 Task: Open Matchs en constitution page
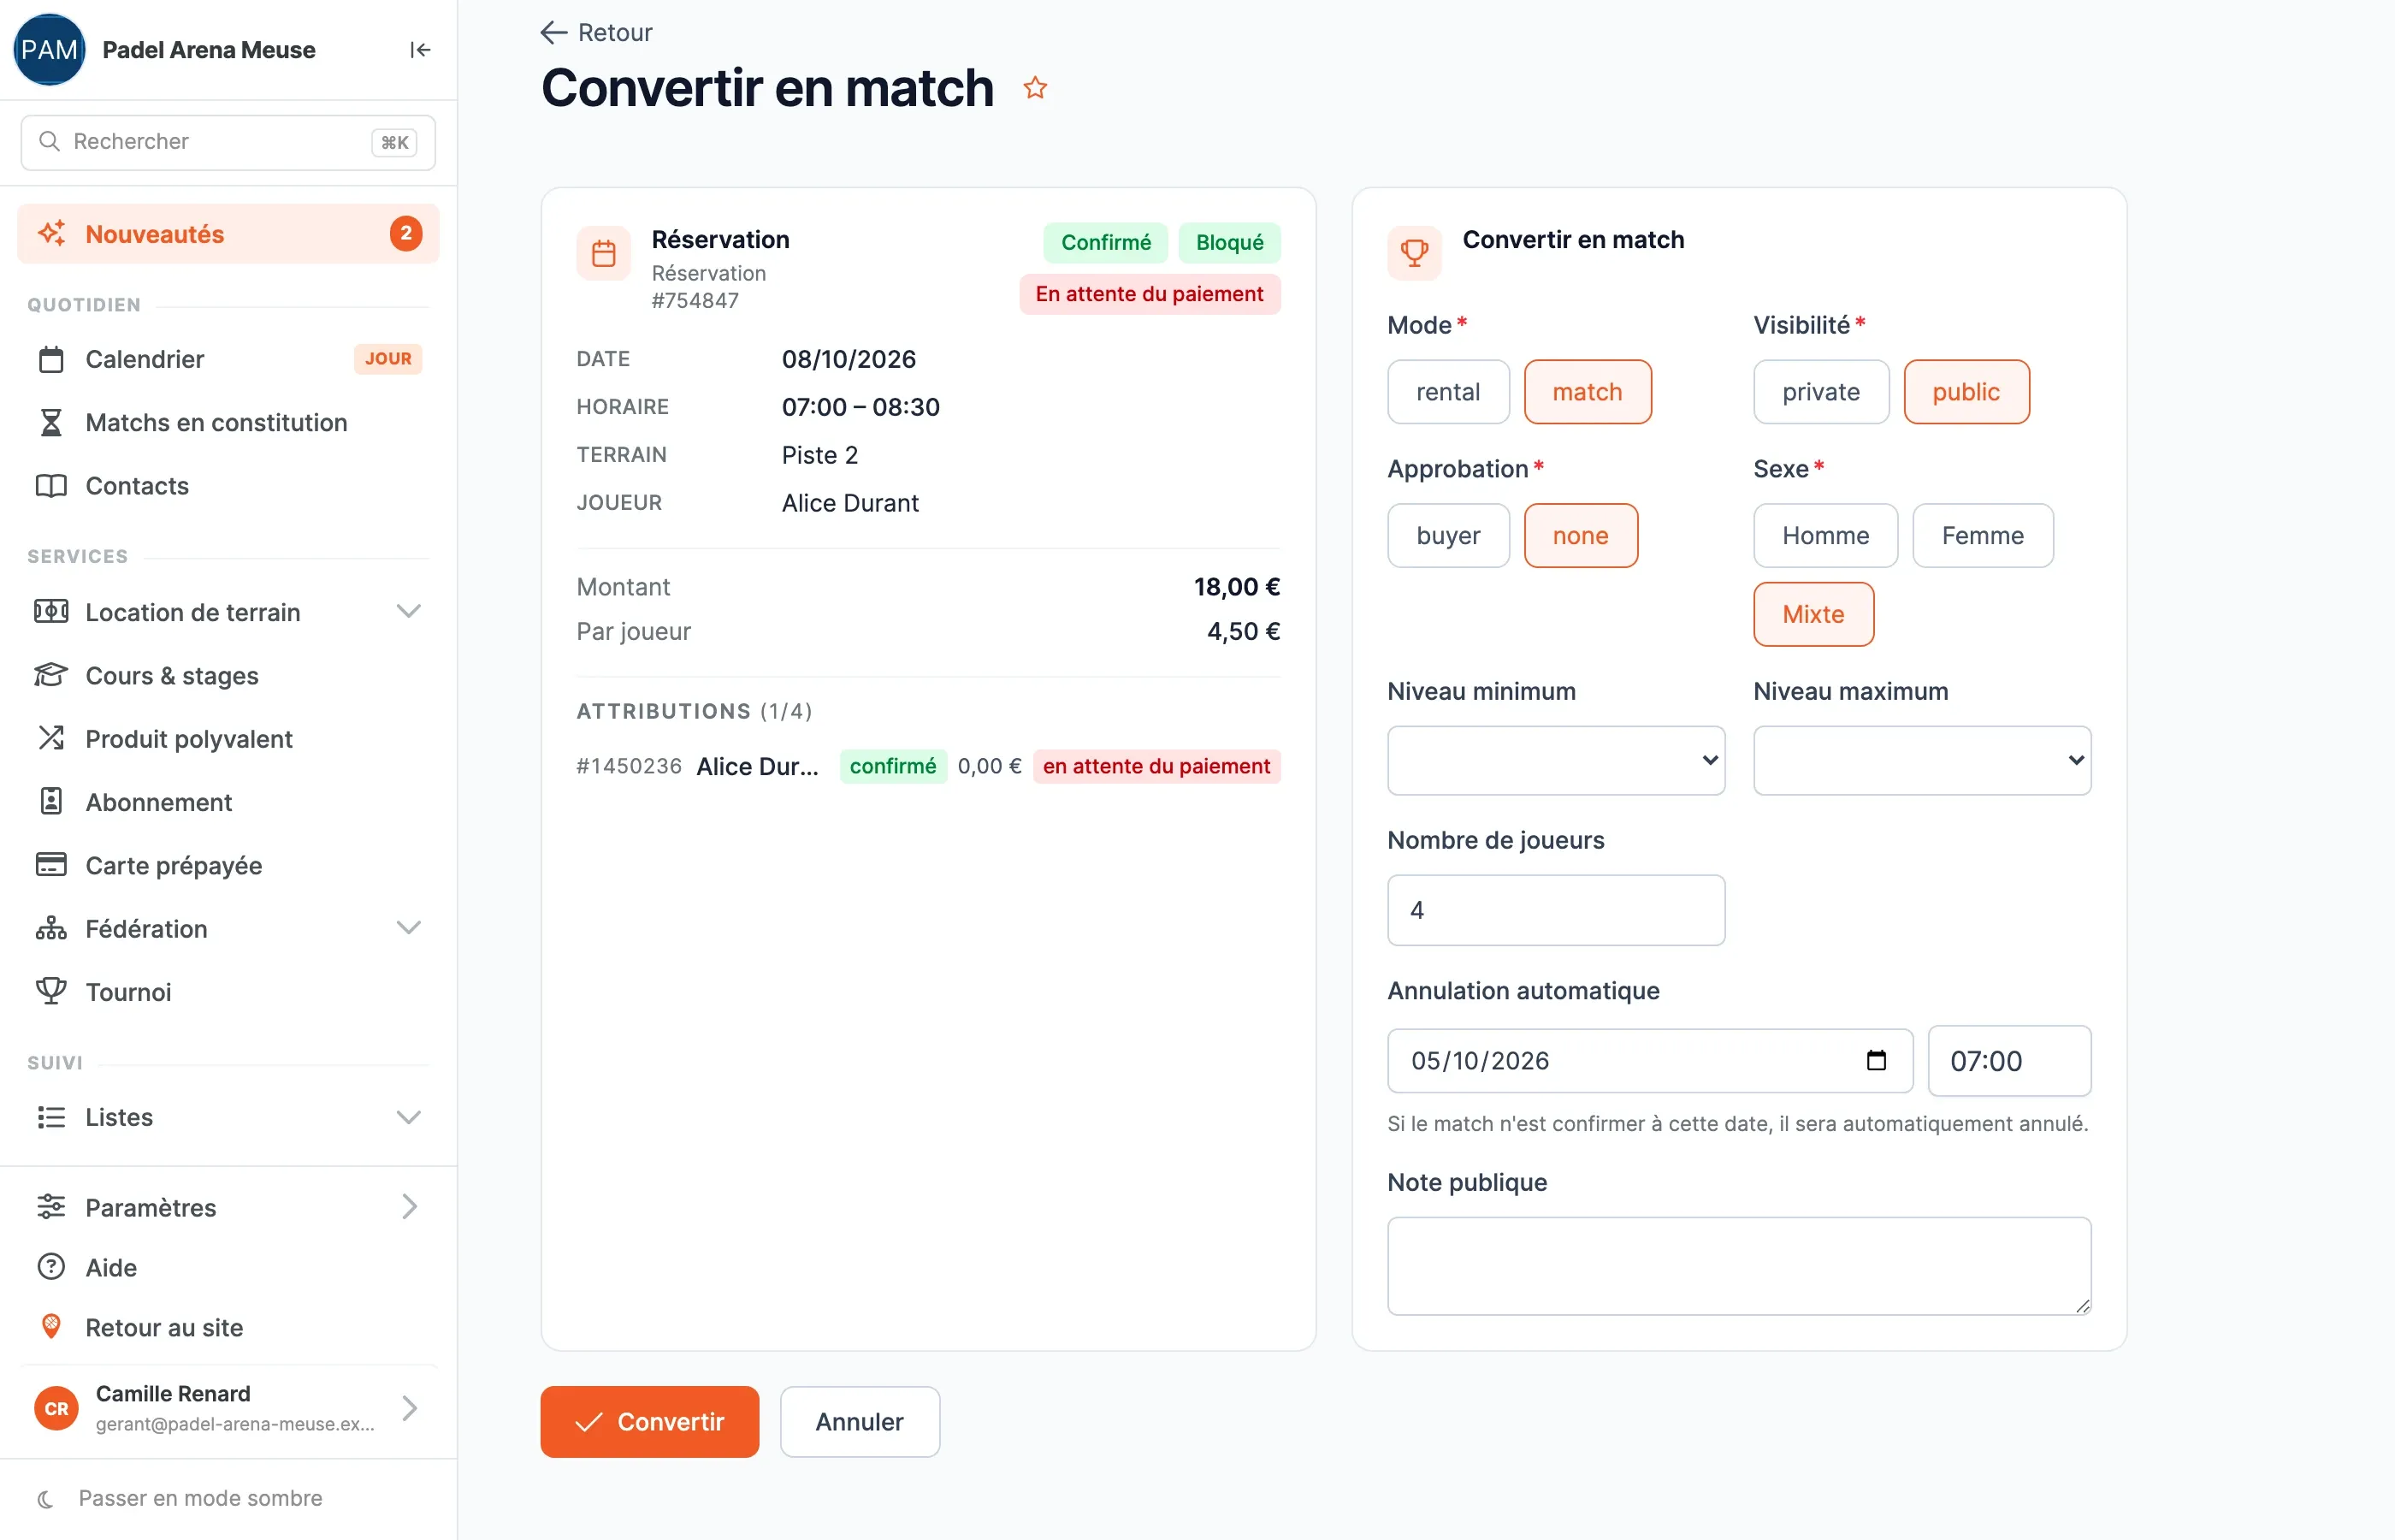click(x=228, y=422)
